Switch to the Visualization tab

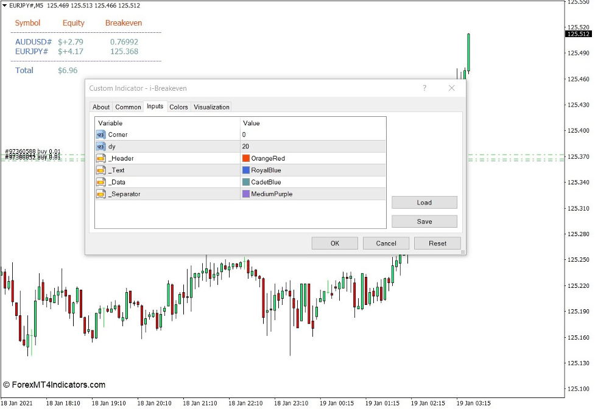(x=211, y=107)
